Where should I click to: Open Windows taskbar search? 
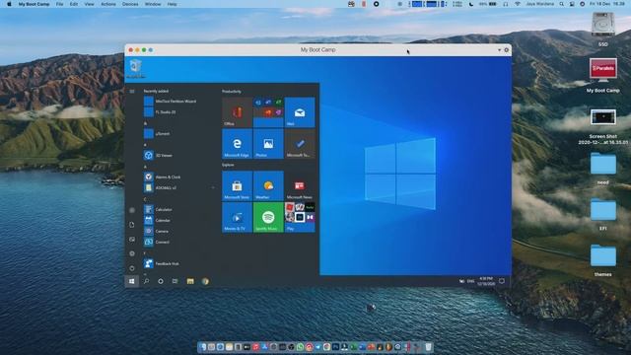(146, 281)
